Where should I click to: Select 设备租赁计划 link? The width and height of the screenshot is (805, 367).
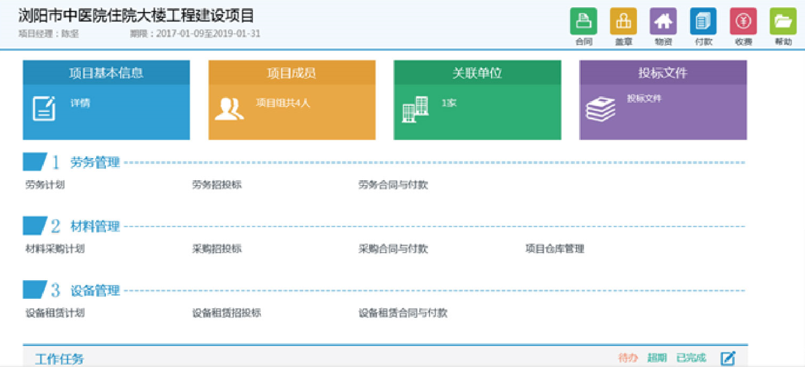[55, 313]
